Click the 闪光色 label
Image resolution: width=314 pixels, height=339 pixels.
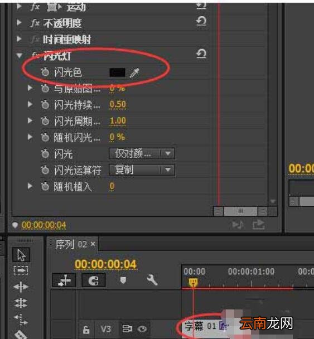[x=67, y=72]
